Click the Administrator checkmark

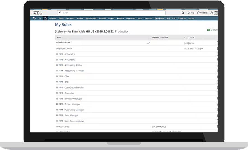pos(148,43)
